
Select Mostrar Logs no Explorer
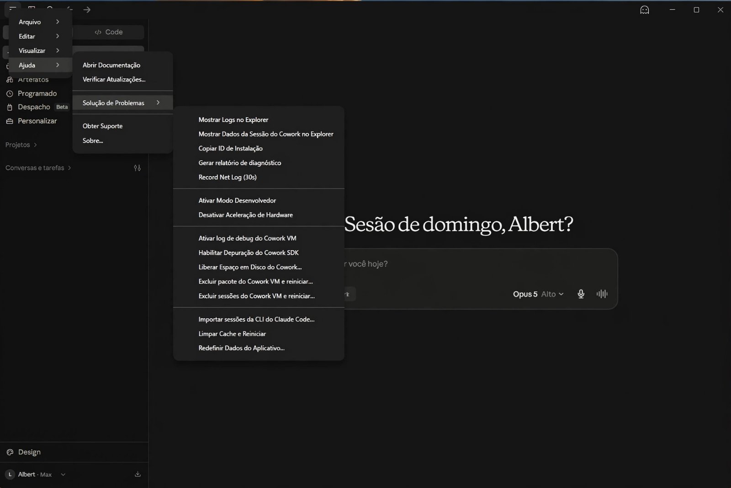pos(259,120)
